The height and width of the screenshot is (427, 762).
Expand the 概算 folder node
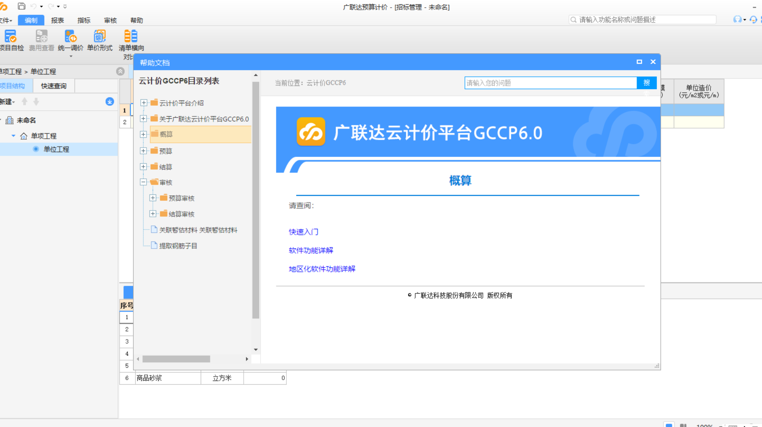coord(144,134)
